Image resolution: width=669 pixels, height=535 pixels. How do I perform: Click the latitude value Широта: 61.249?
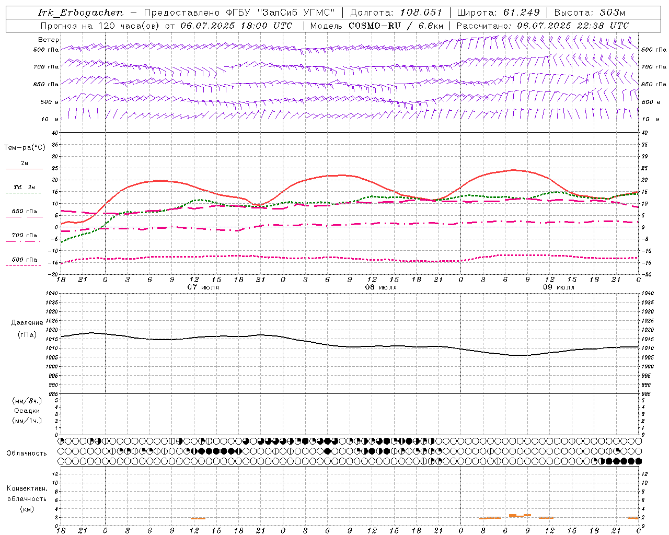point(499,13)
